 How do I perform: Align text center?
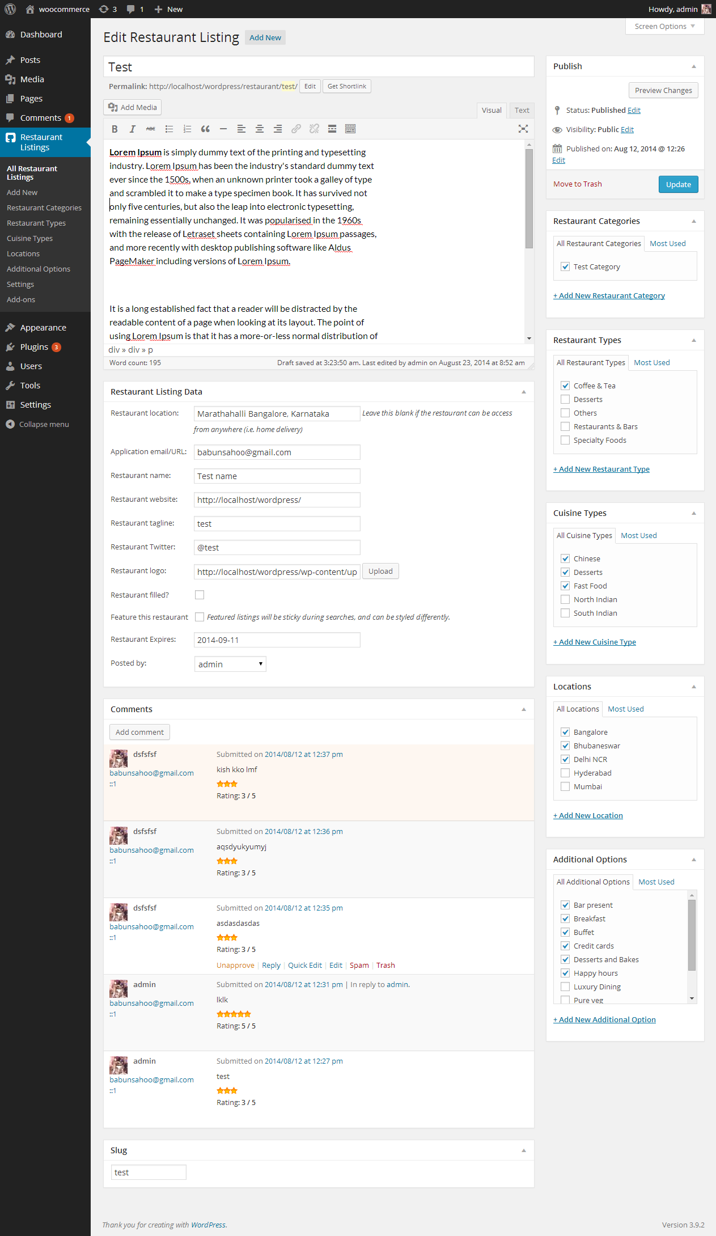pos(260,129)
